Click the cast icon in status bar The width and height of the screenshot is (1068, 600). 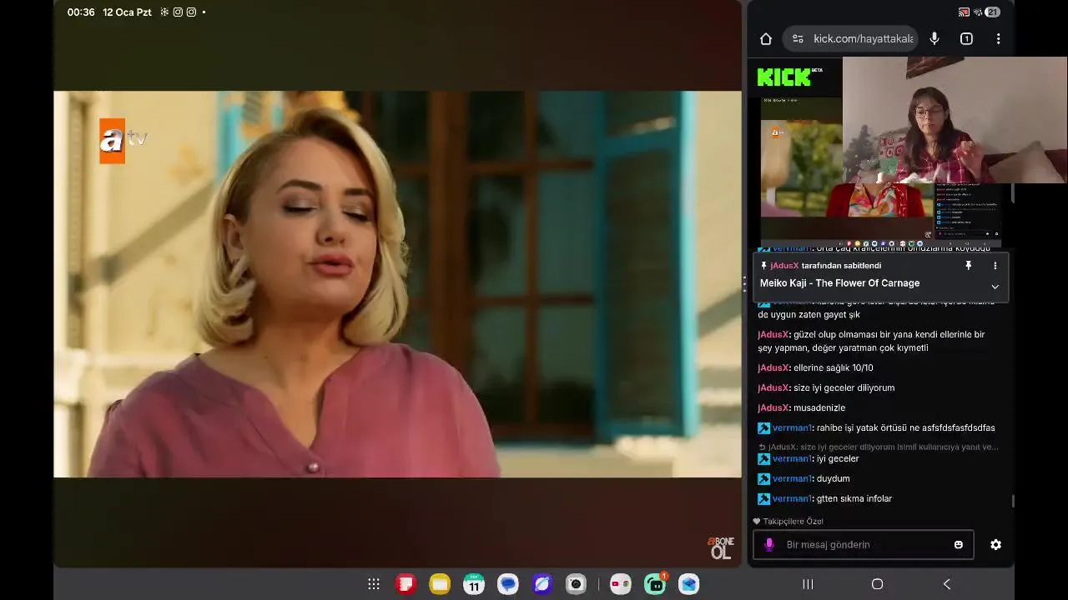[964, 12]
